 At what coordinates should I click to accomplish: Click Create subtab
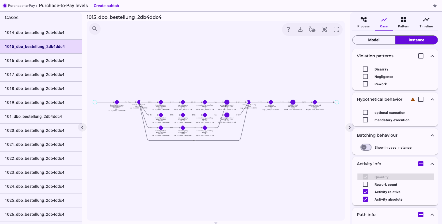[106, 6]
